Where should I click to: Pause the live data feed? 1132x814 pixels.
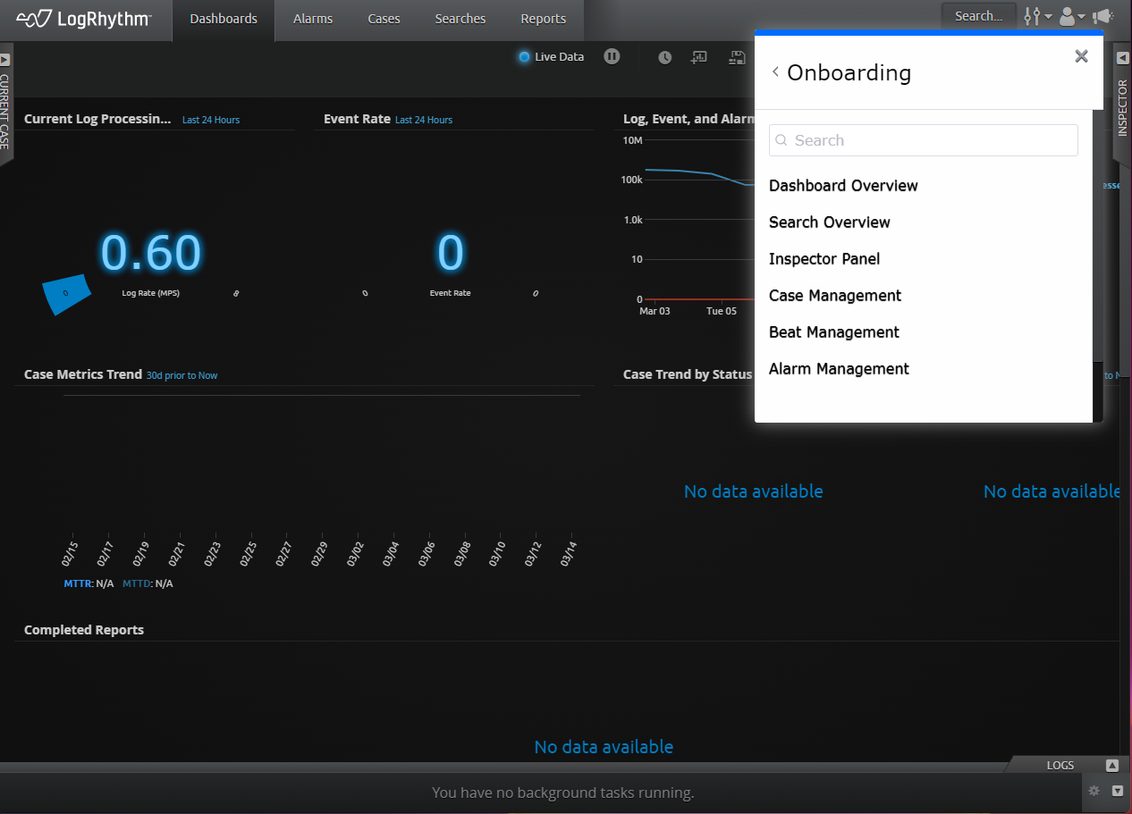pos(612,56)
